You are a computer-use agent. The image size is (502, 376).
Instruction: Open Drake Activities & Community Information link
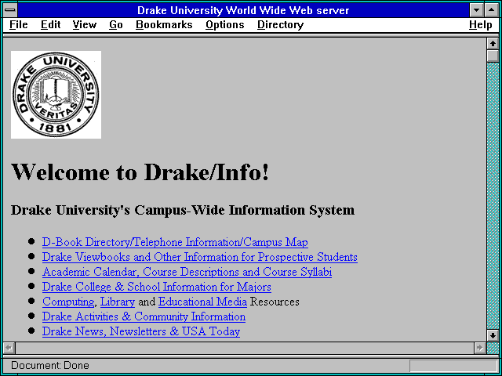click(x=144, y=316)
